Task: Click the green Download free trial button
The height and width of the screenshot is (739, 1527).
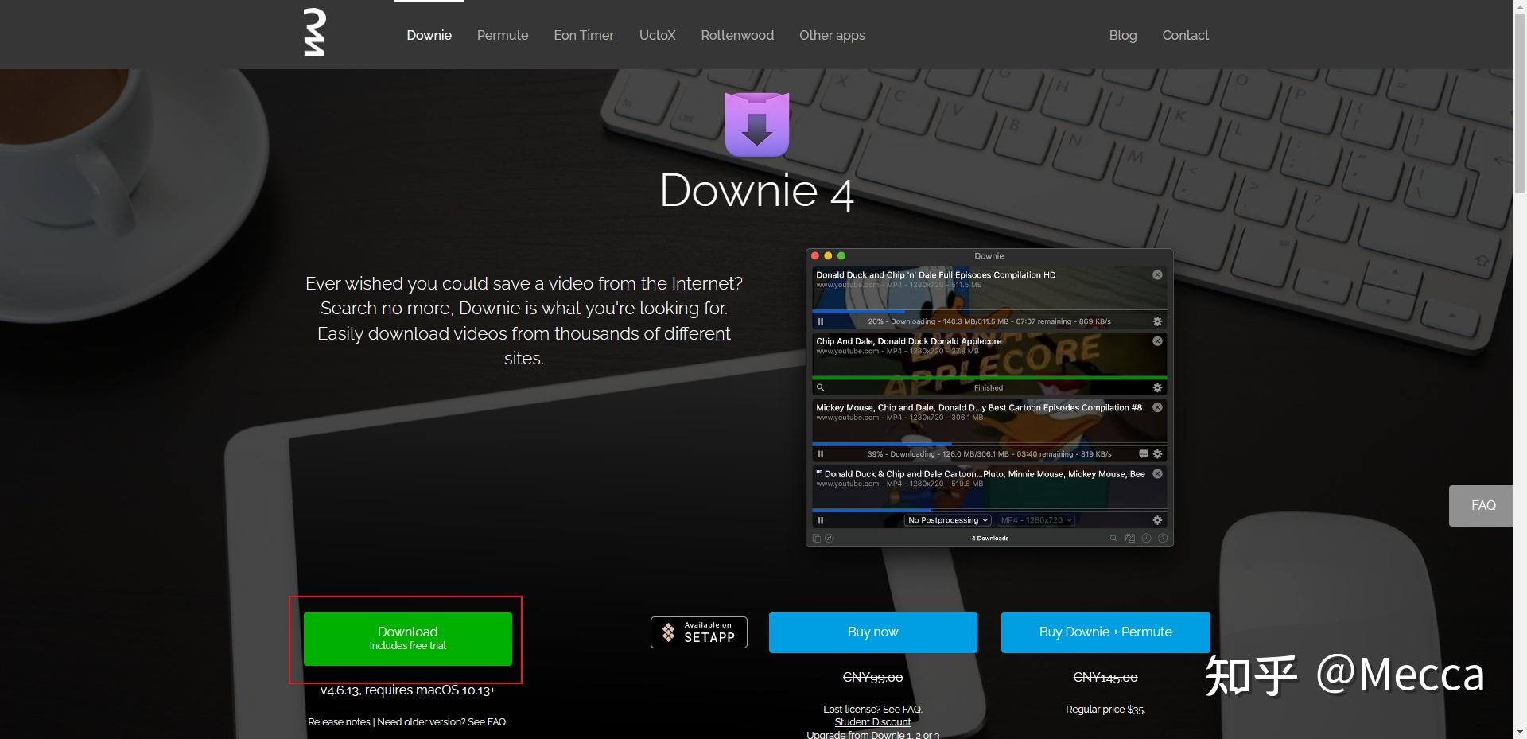Action: coord(407,638)
